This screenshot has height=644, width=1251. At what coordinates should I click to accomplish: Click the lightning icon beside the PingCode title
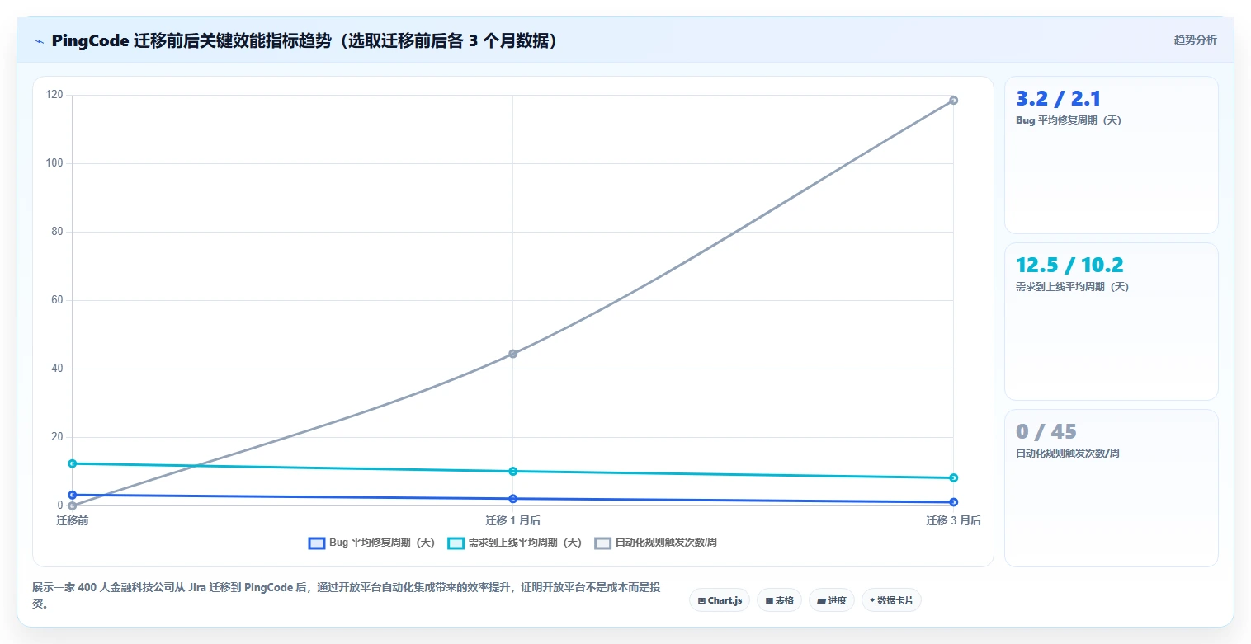click(39, 41)
